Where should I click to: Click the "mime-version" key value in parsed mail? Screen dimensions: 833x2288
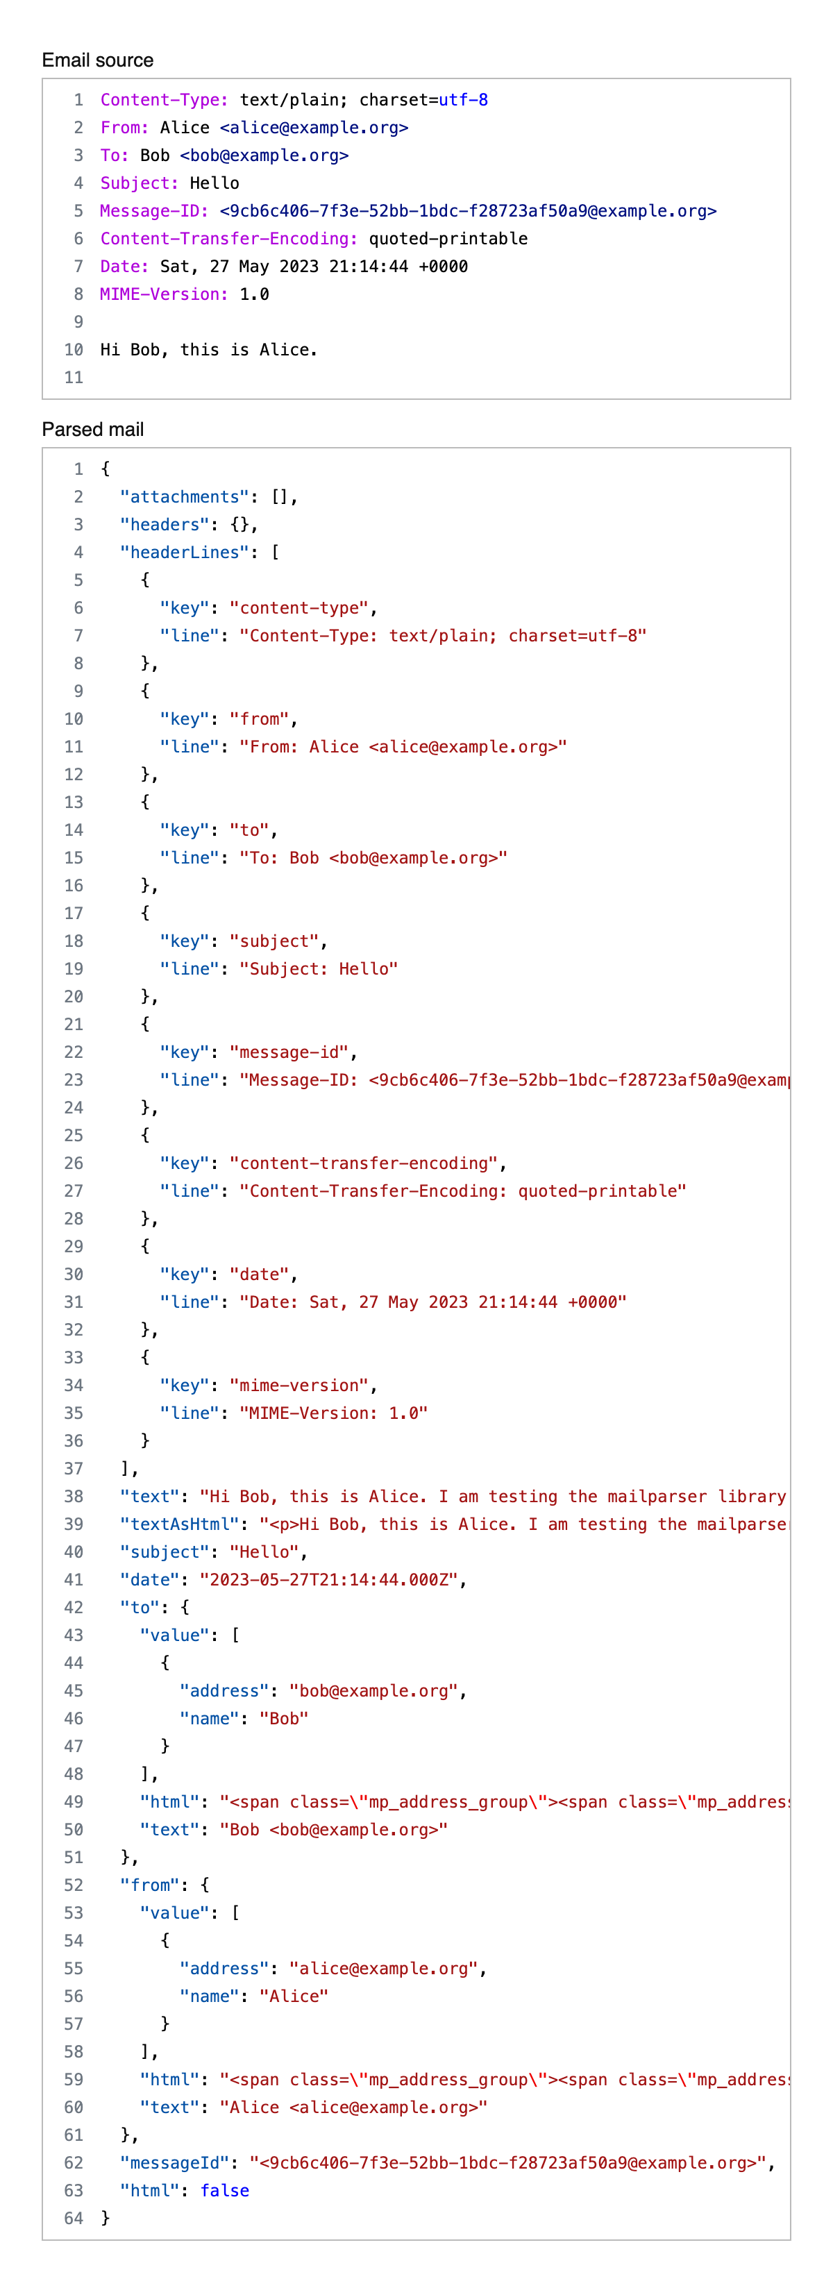click(x=299, y=1386)
